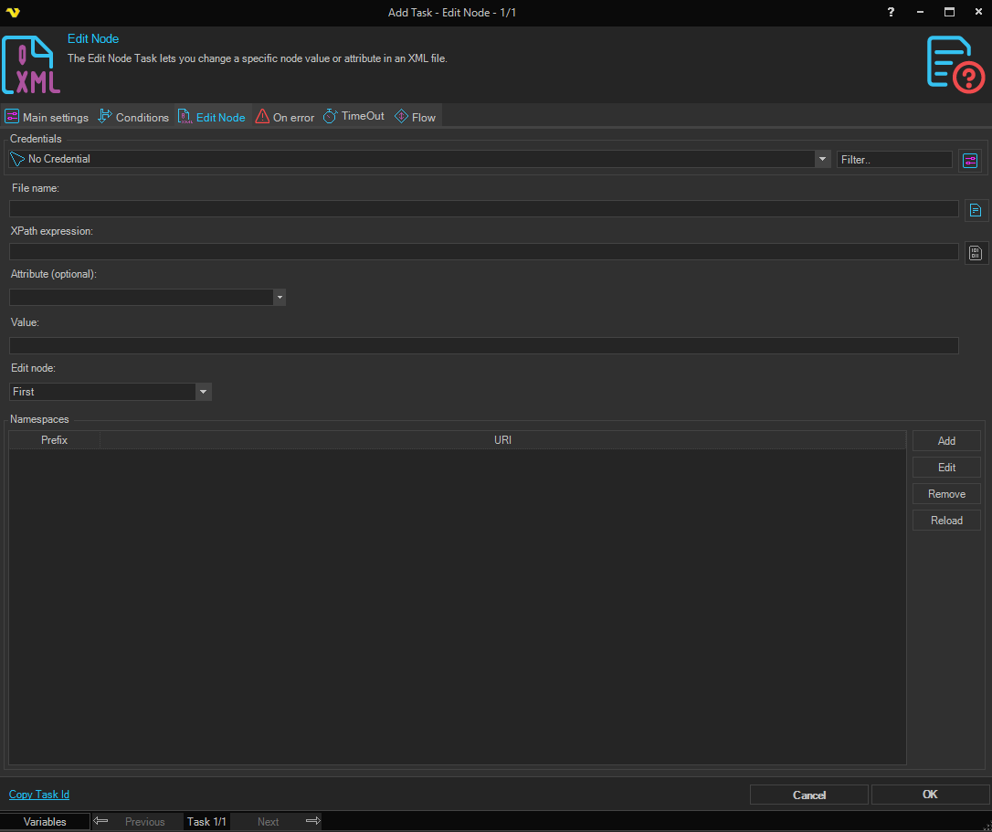Click the Edit namespace button
Image resolution: width=992 pixels, height=832 pixels.
pyautogui.click(x=946, y=468)
